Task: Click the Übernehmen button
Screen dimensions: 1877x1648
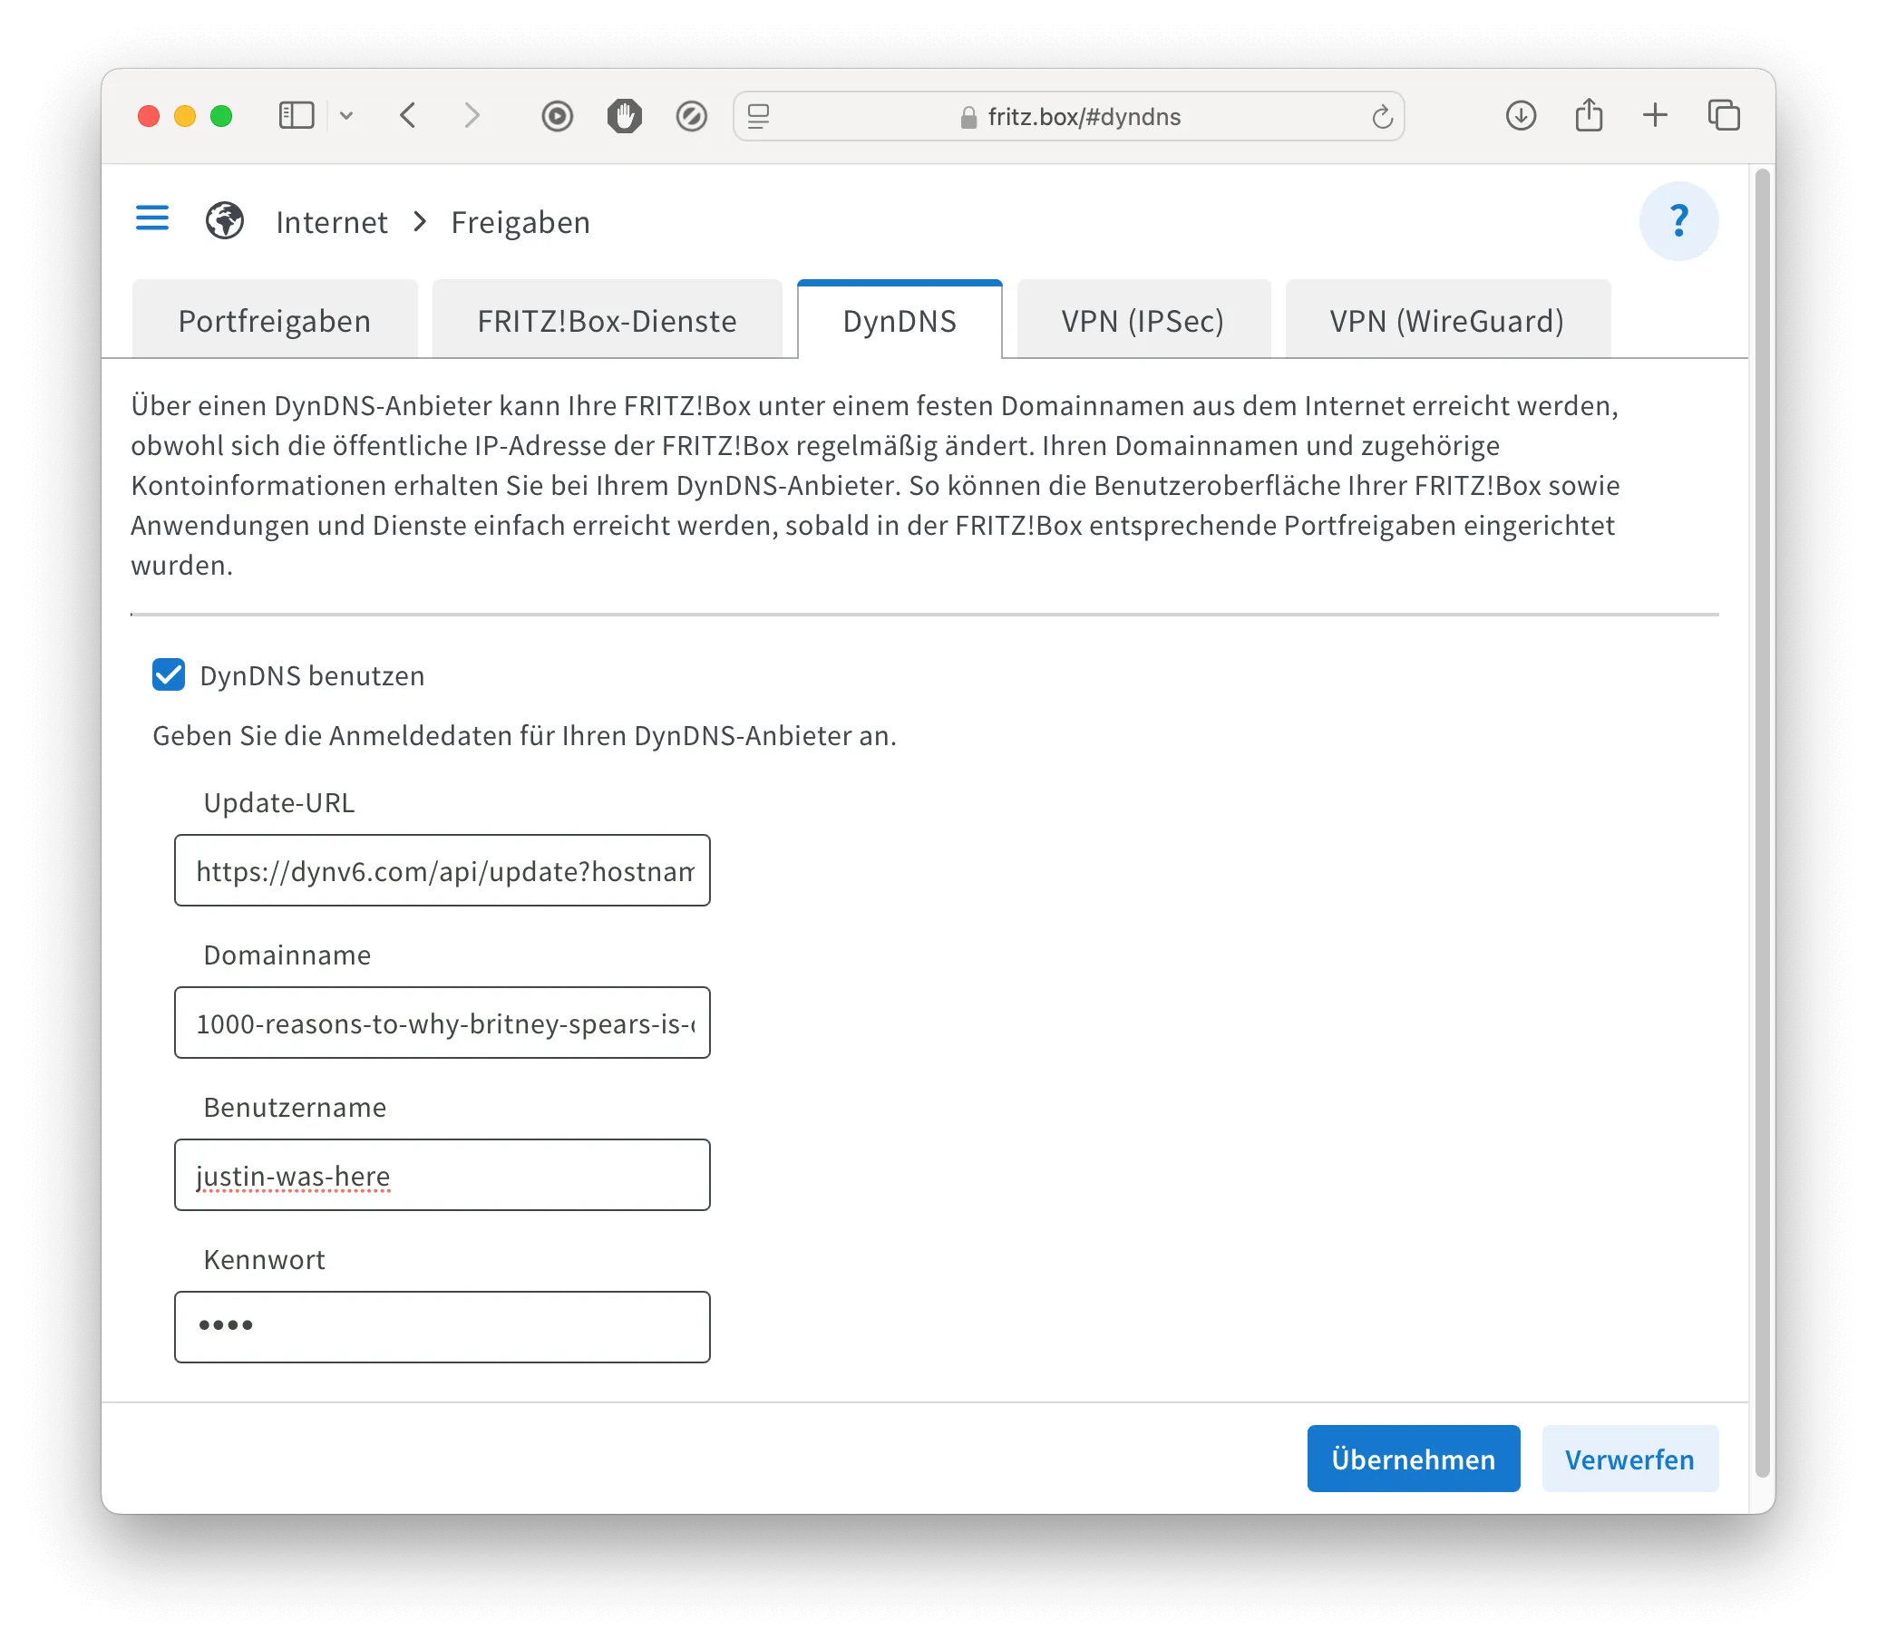Action: pyautogui.click(x=1413, y=1459)
